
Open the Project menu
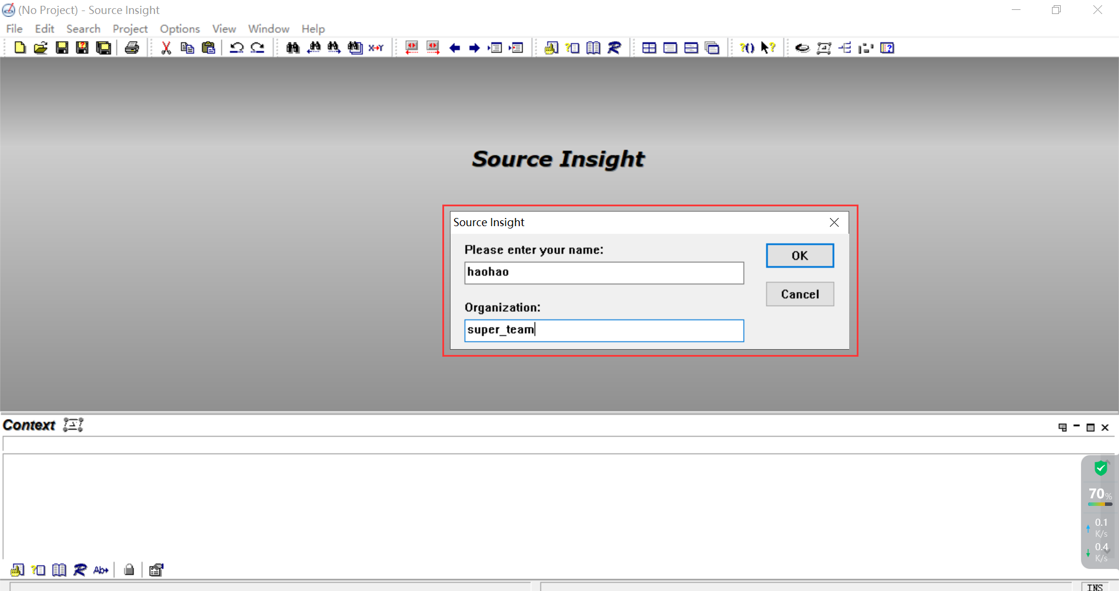point(130,29)
